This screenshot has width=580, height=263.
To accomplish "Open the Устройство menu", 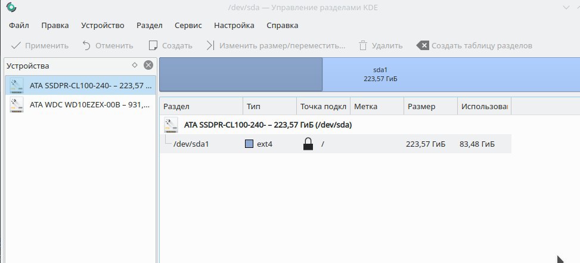I will tap(103, 26).
